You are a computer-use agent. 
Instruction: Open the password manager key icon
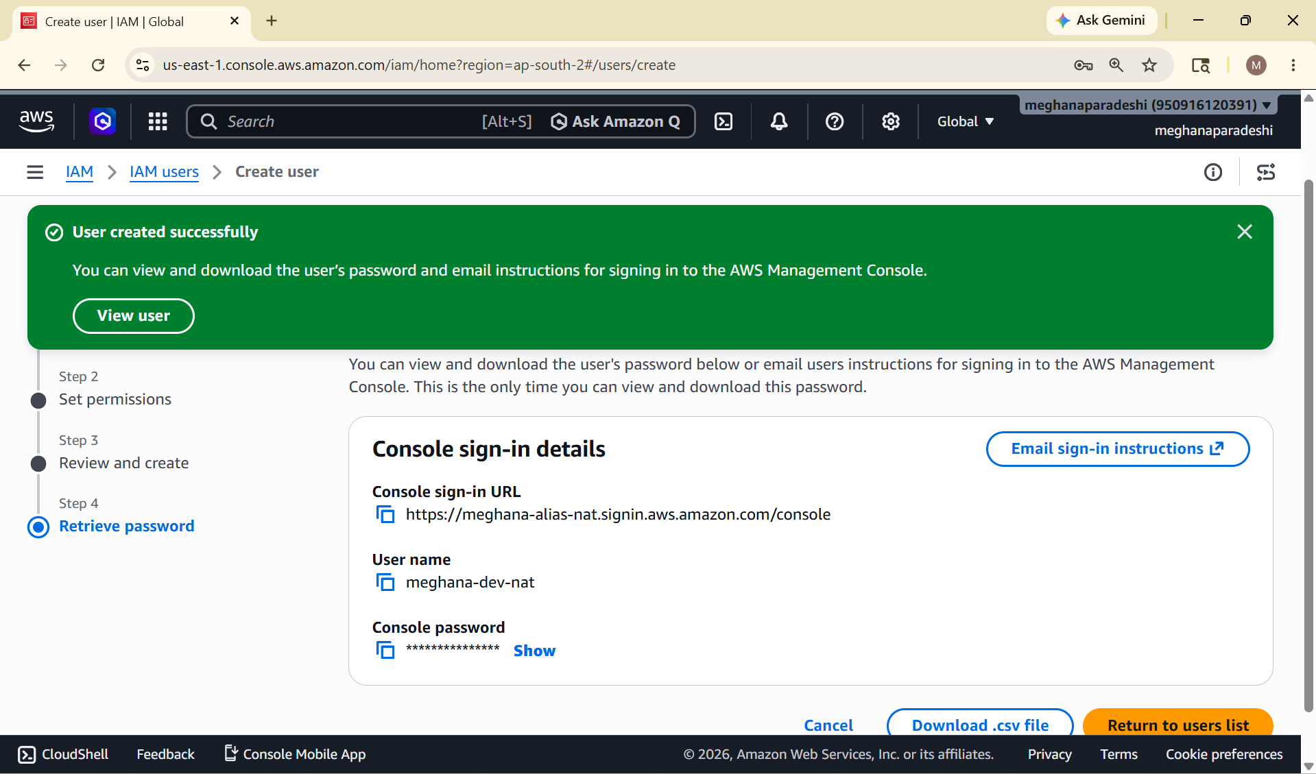coord(1084,65)
